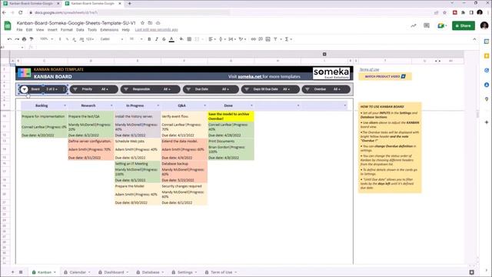Screen dimensions: 492x277
Task: Activate the paint format tool
Action: click(32, 39)
